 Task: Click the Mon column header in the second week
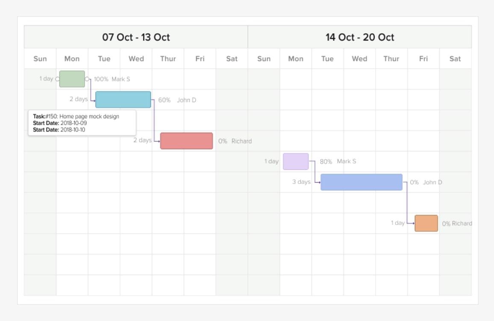point(296,58)
